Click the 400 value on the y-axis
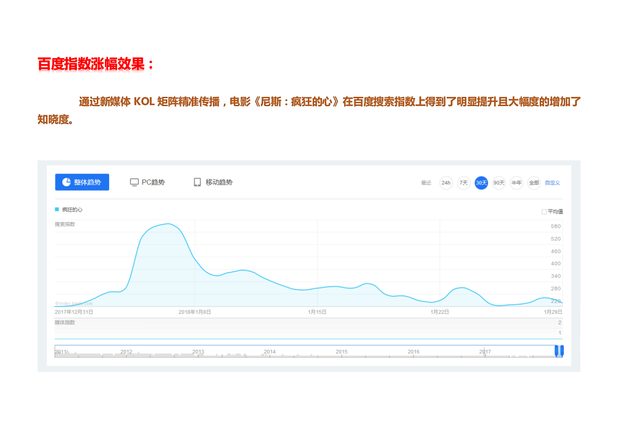The height and width of the screenshot is (433, 620). 556,263
